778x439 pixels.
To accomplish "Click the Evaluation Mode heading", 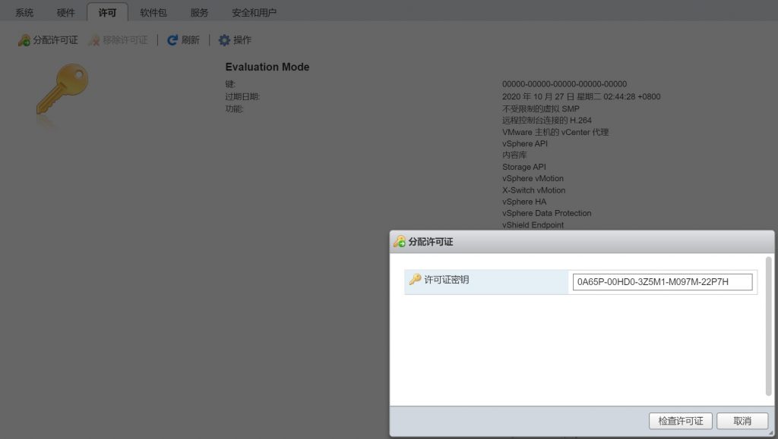I will [x=267, y=67].
